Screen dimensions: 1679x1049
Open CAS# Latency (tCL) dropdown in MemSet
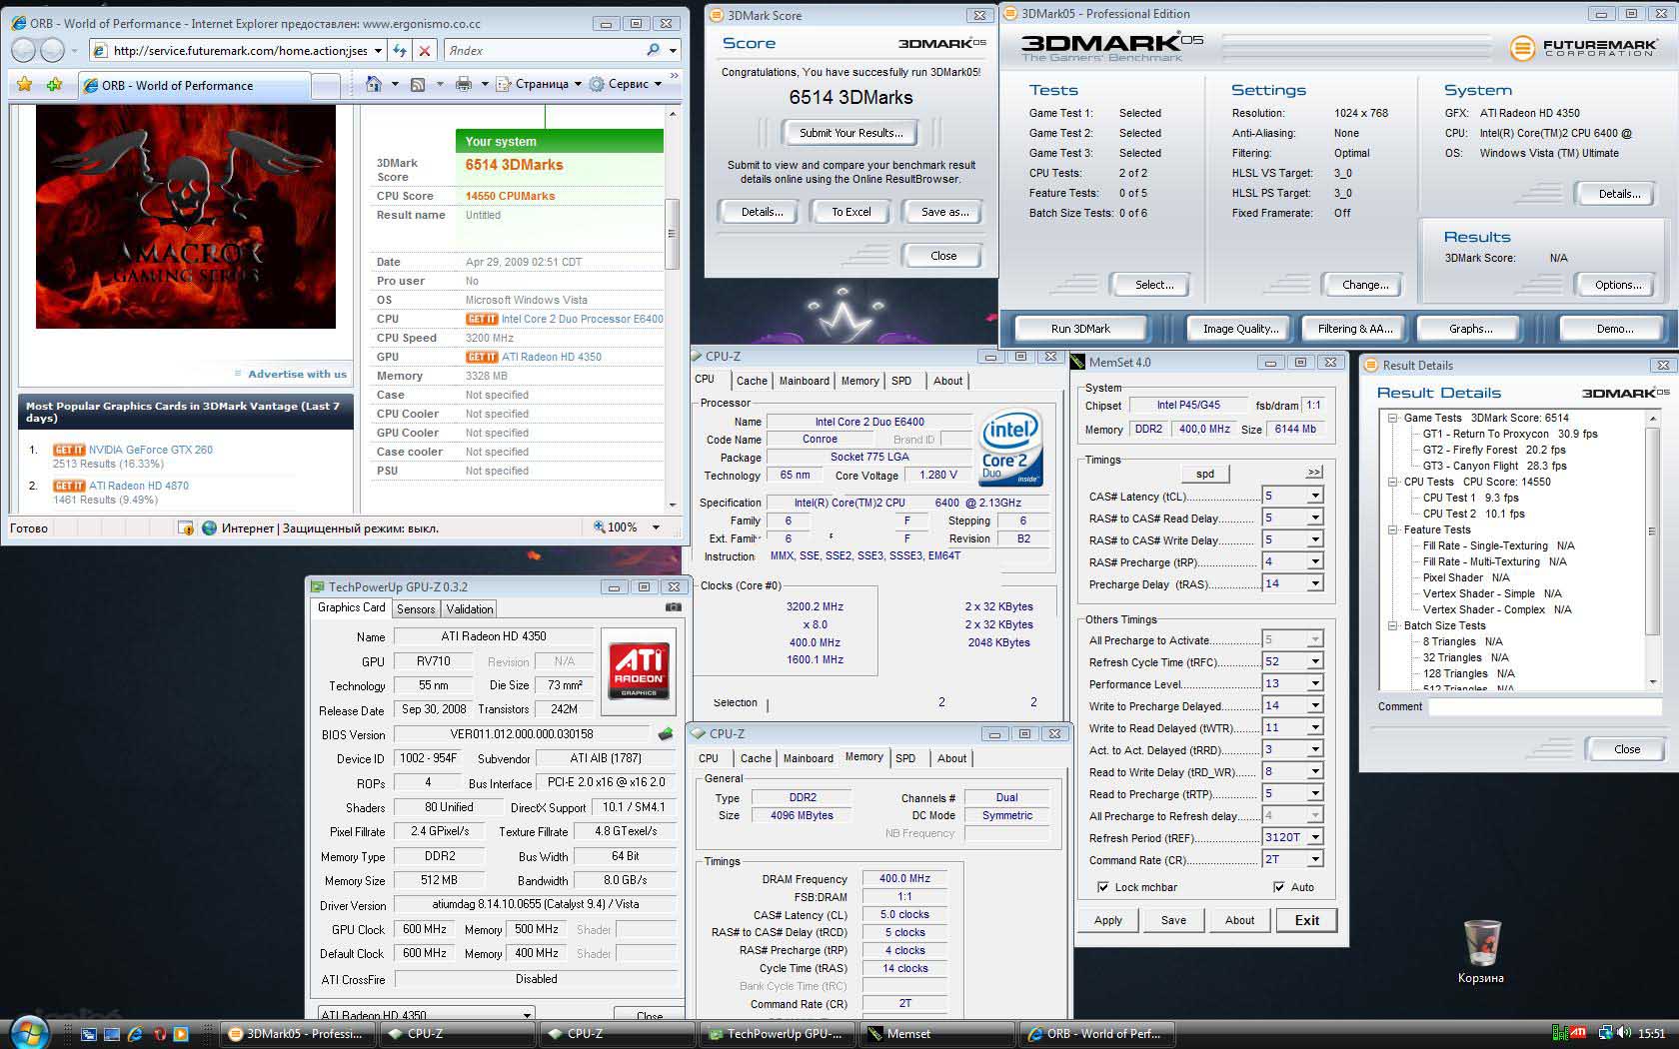pyautogui.click(x=1315, y=496)
